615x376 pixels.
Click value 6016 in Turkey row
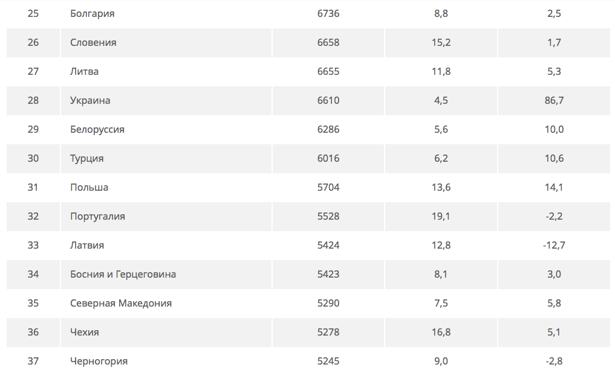[328, 159]
